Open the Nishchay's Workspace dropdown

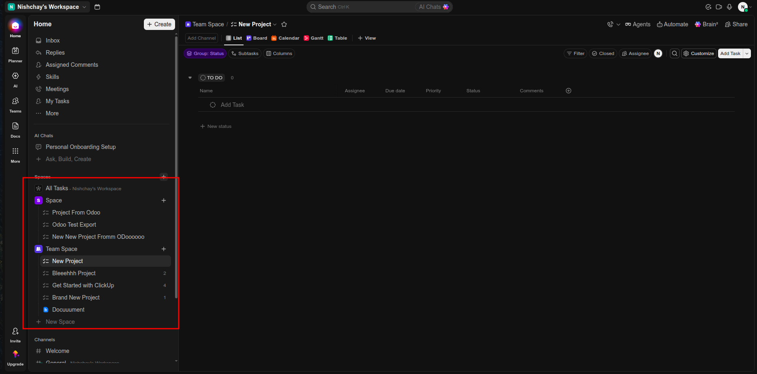coord(48,7)
